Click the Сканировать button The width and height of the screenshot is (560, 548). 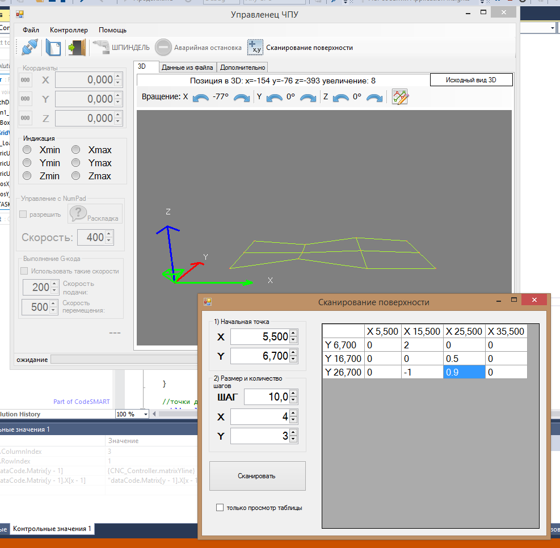click(257, 476)
